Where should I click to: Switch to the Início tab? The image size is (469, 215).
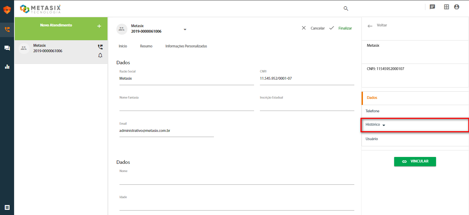[123, 46]
